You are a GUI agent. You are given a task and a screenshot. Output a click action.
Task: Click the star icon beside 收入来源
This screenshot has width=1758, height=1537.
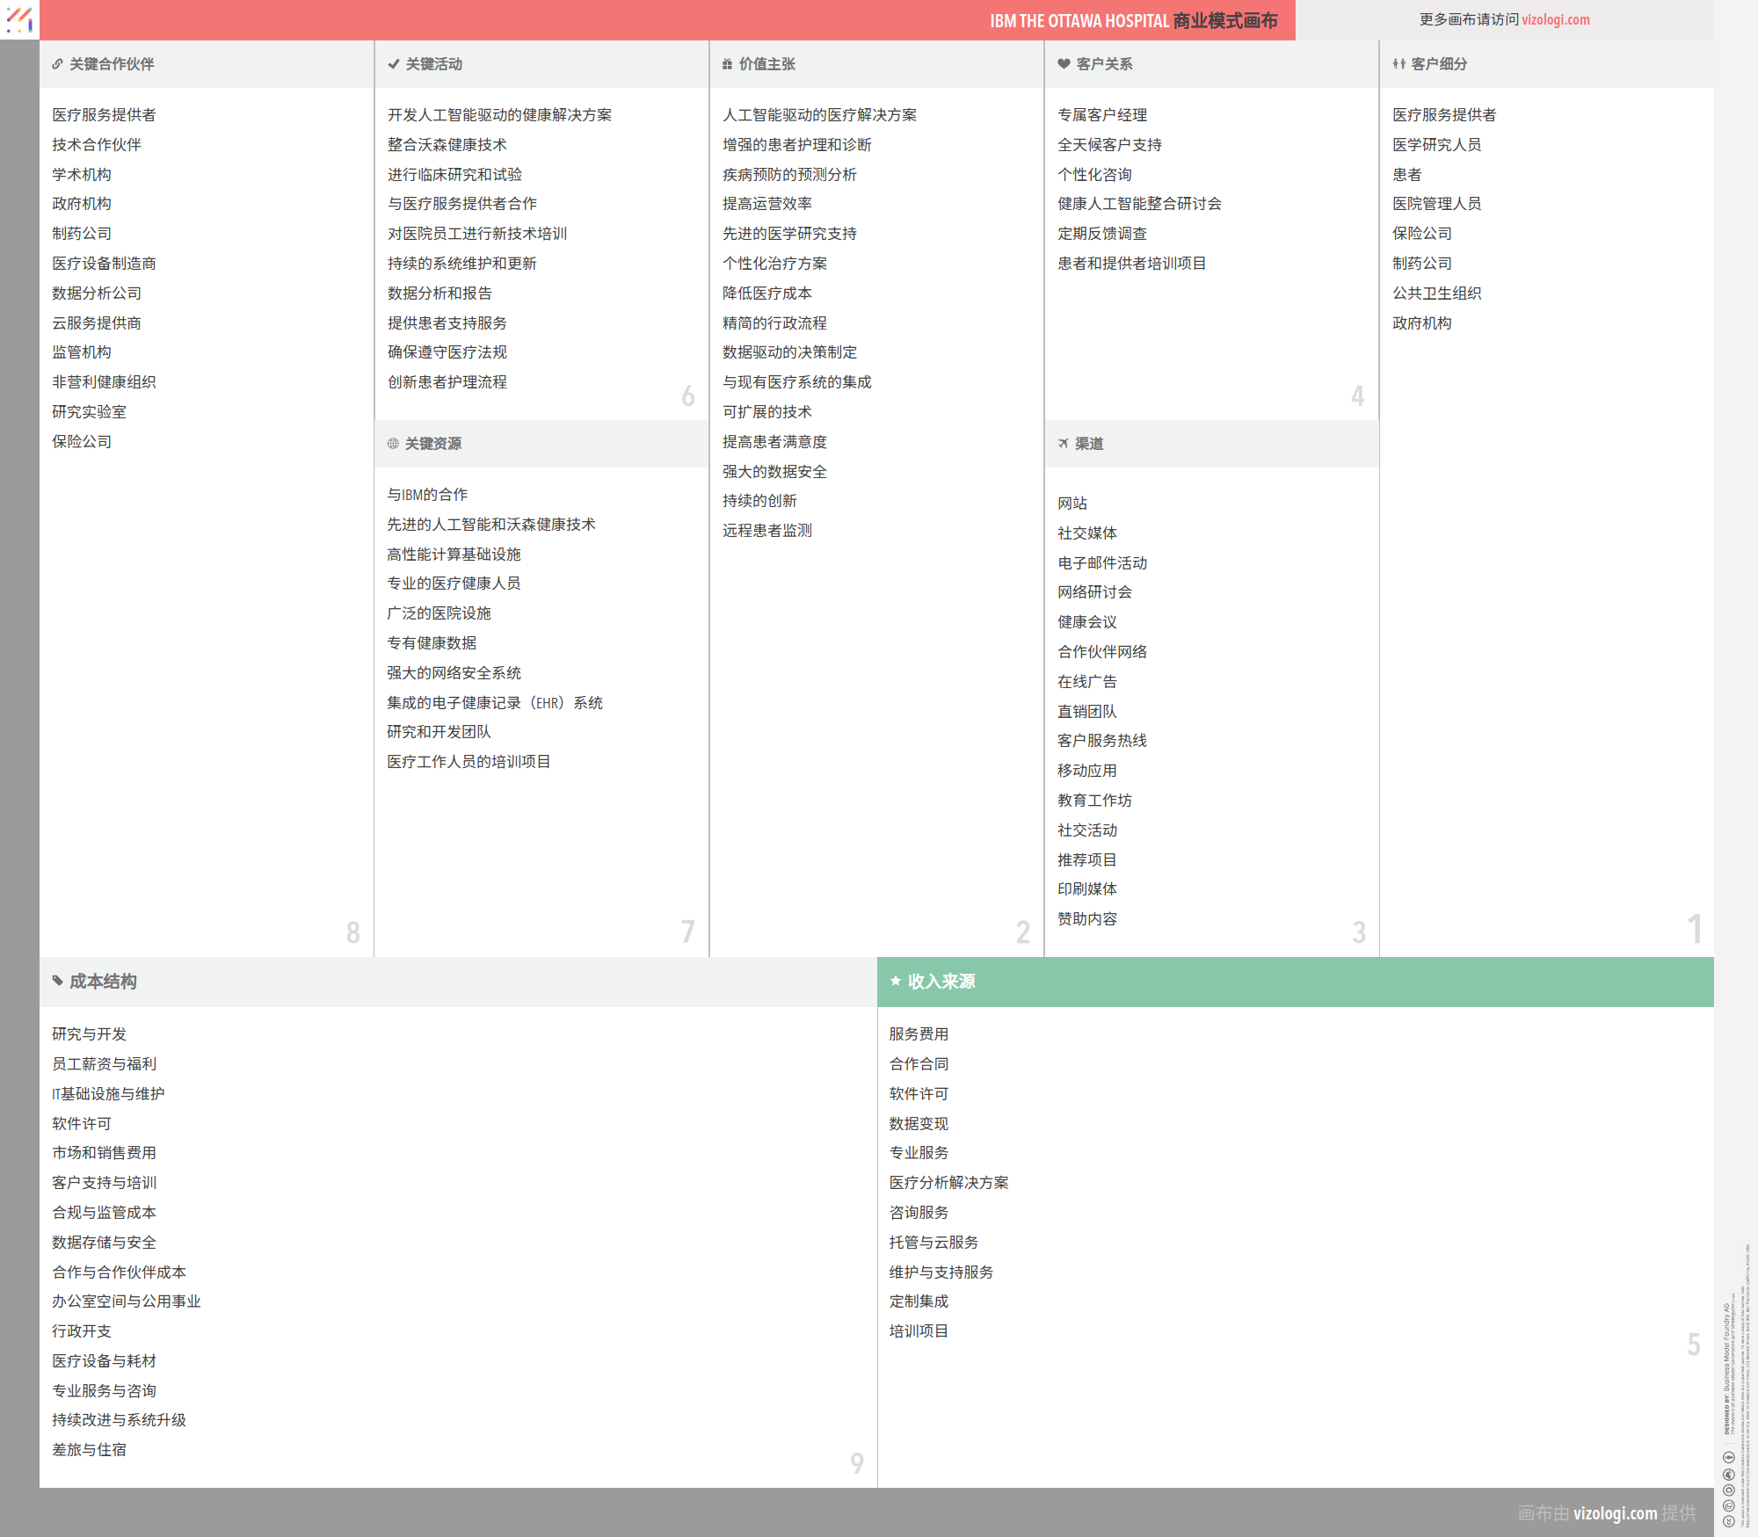coord(895,981)
